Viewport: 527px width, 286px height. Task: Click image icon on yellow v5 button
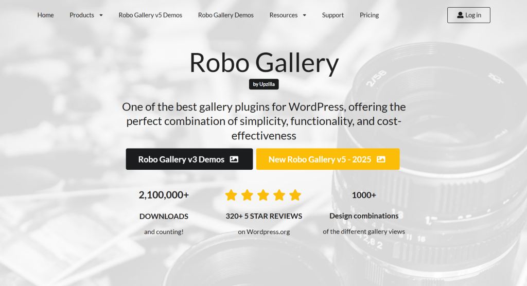coord(381,159)
